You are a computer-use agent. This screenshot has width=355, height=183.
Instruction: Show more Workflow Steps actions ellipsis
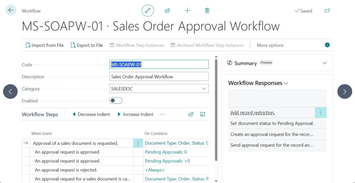point(163,114)
